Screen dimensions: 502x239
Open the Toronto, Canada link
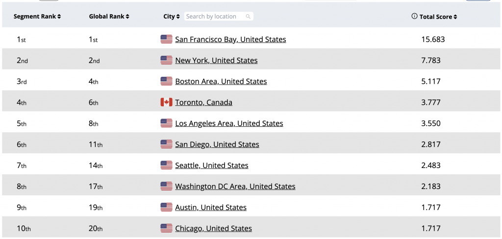coord(203,102)
